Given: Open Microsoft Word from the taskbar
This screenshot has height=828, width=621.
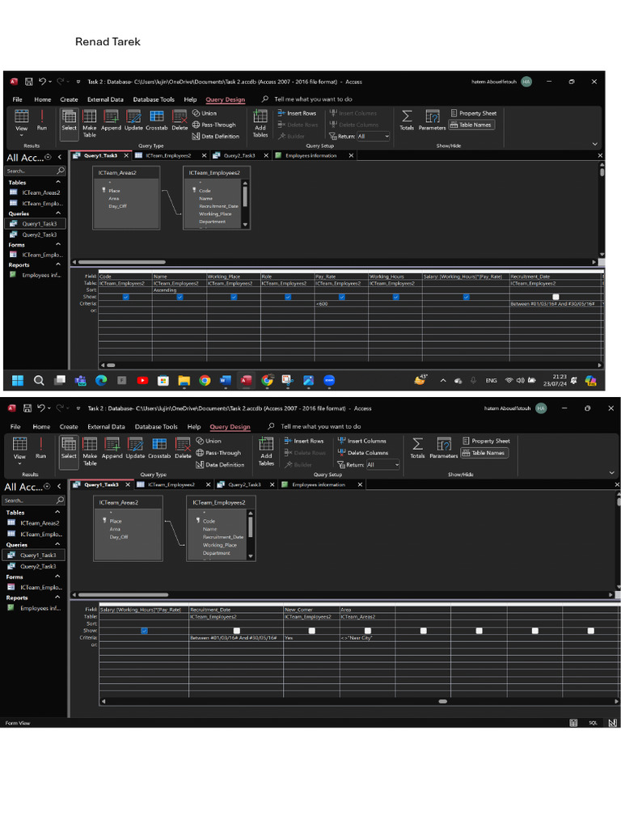Looking at the screenshot, I should click(226, 380).
